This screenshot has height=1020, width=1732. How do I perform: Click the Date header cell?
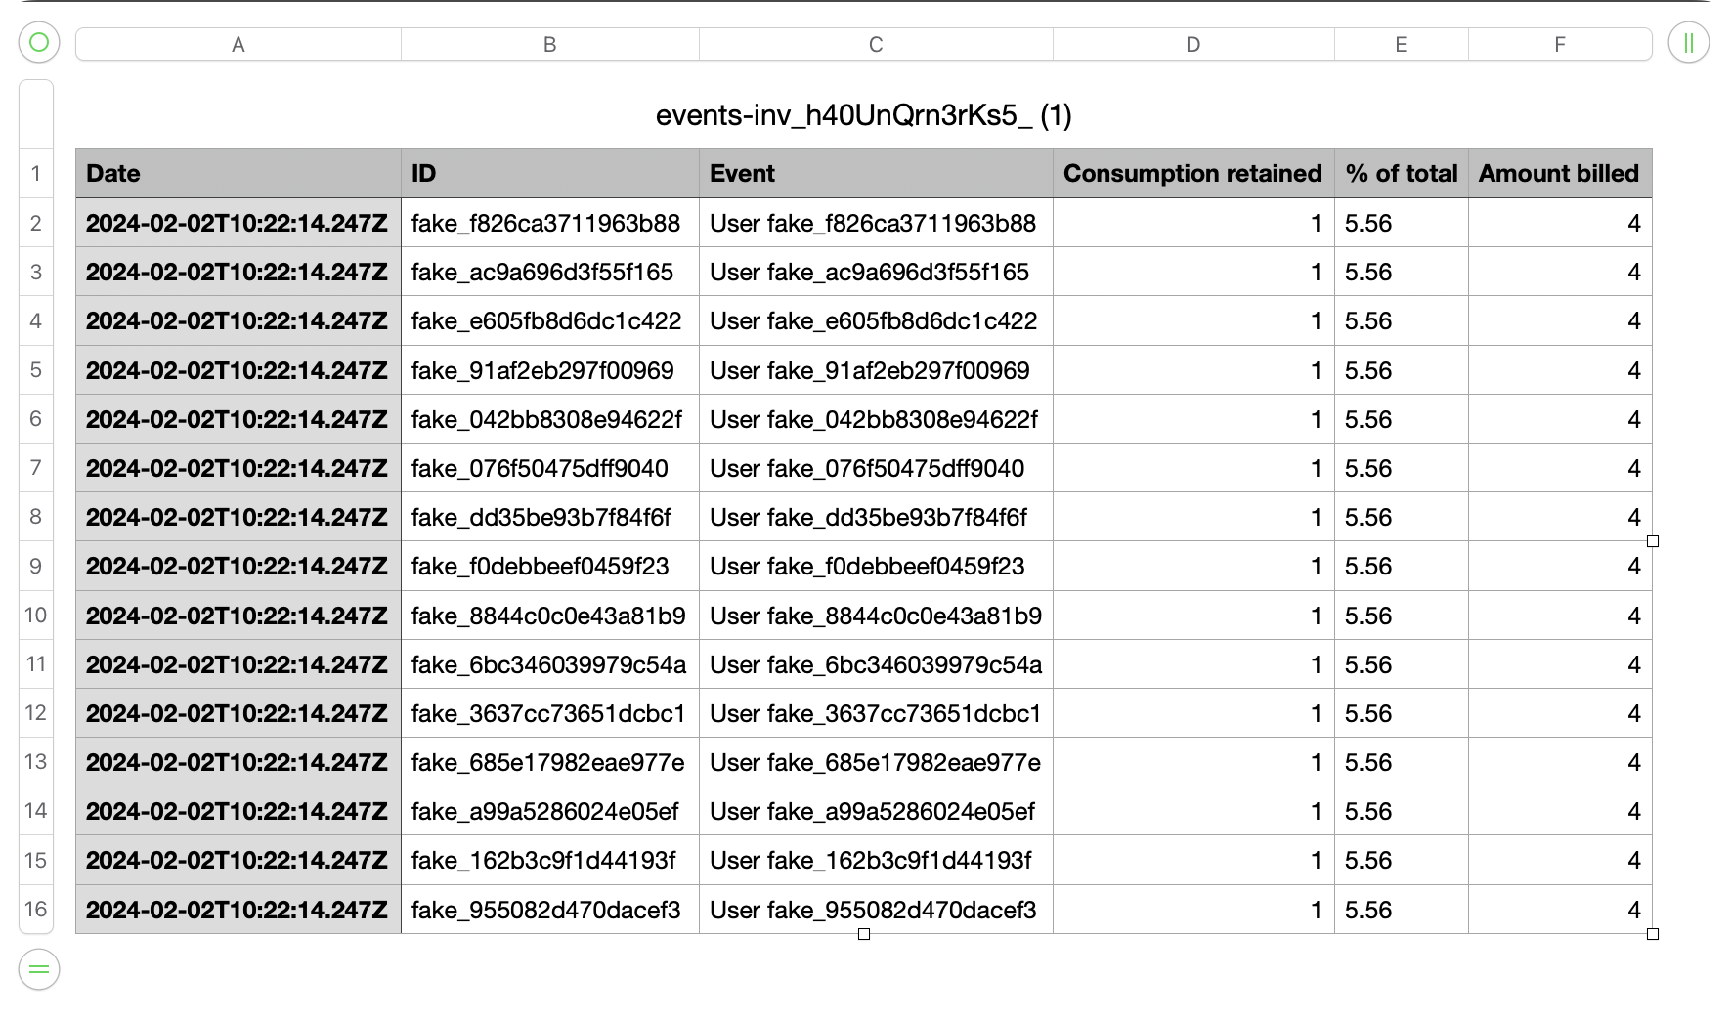point(238,173)
